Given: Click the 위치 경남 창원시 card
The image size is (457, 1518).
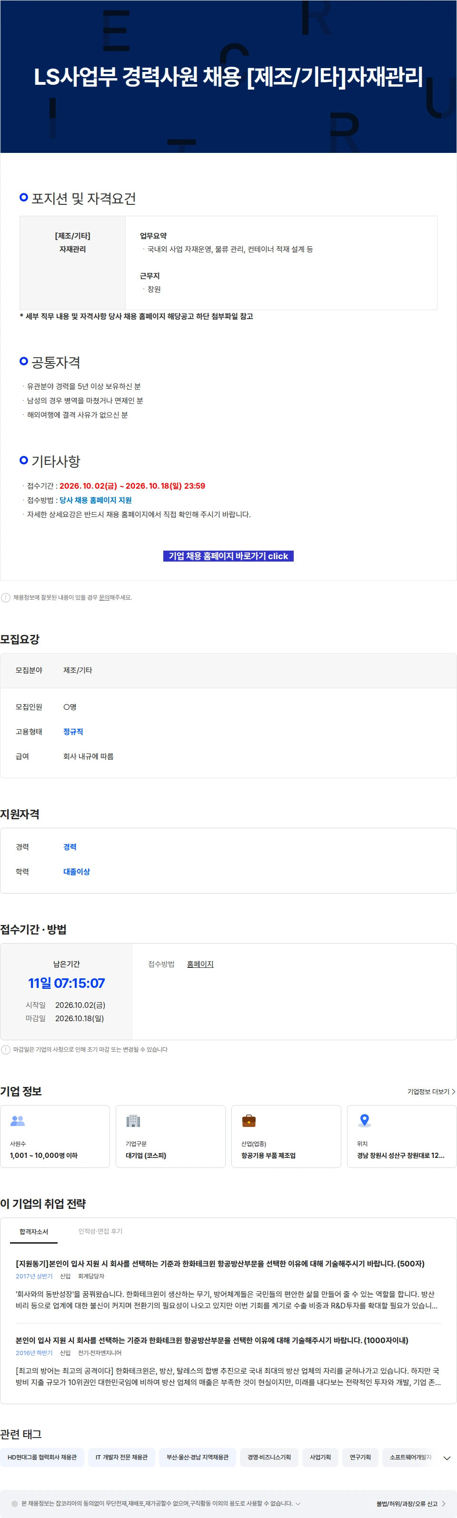Looking at the screenshot, I should pyautogui.click(x=402, y=1136).
